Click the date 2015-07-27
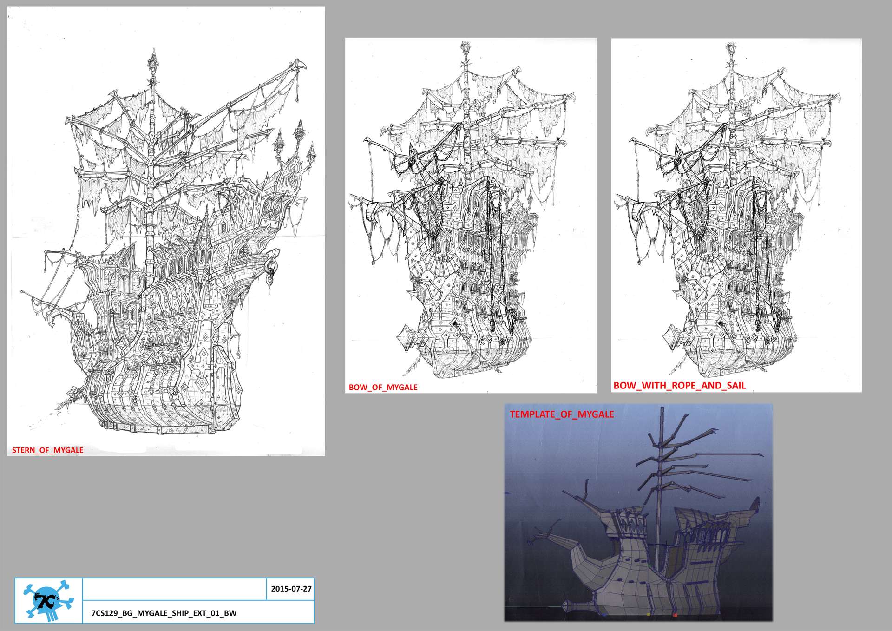892x631 pixels. 291,589
